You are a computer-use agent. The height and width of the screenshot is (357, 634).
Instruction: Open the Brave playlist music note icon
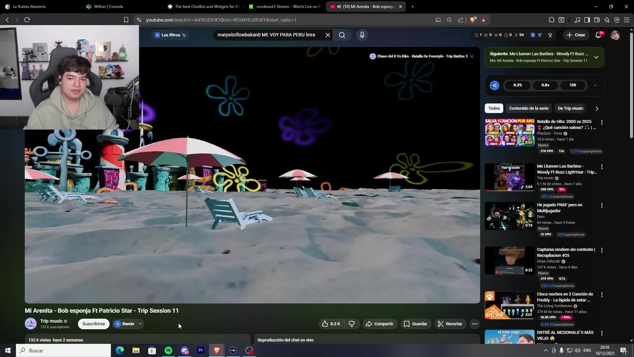pos(577,20)
